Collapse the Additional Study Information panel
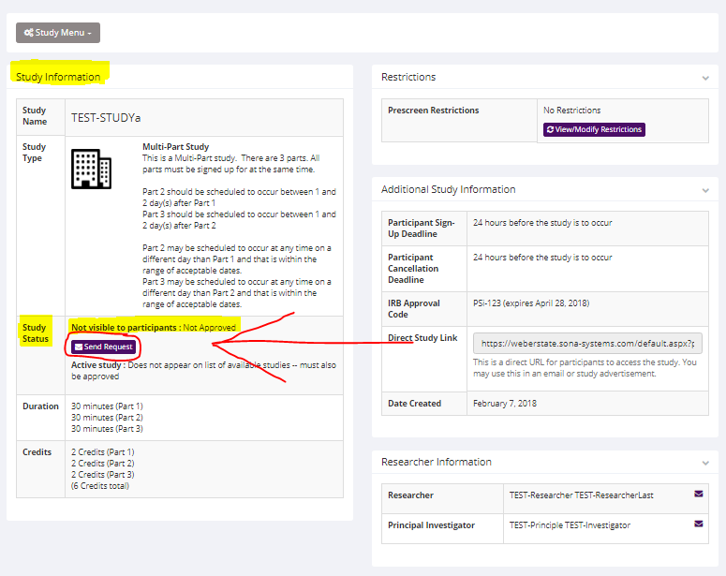 coord(704,190)
